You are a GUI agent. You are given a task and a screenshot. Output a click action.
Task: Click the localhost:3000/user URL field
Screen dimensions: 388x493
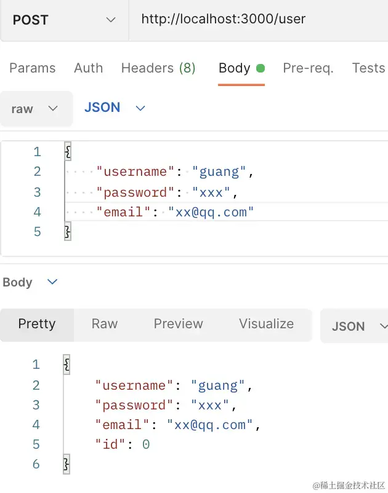(223, 19)
